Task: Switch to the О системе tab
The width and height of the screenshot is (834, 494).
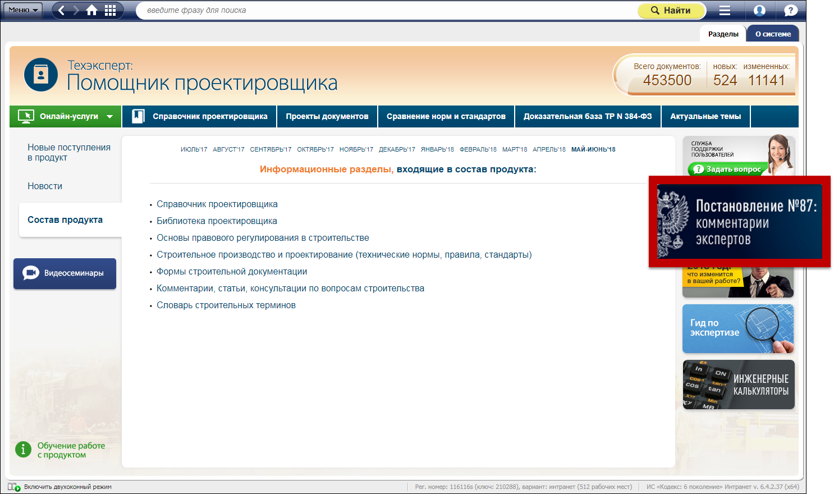Action: tap(773, 34)
